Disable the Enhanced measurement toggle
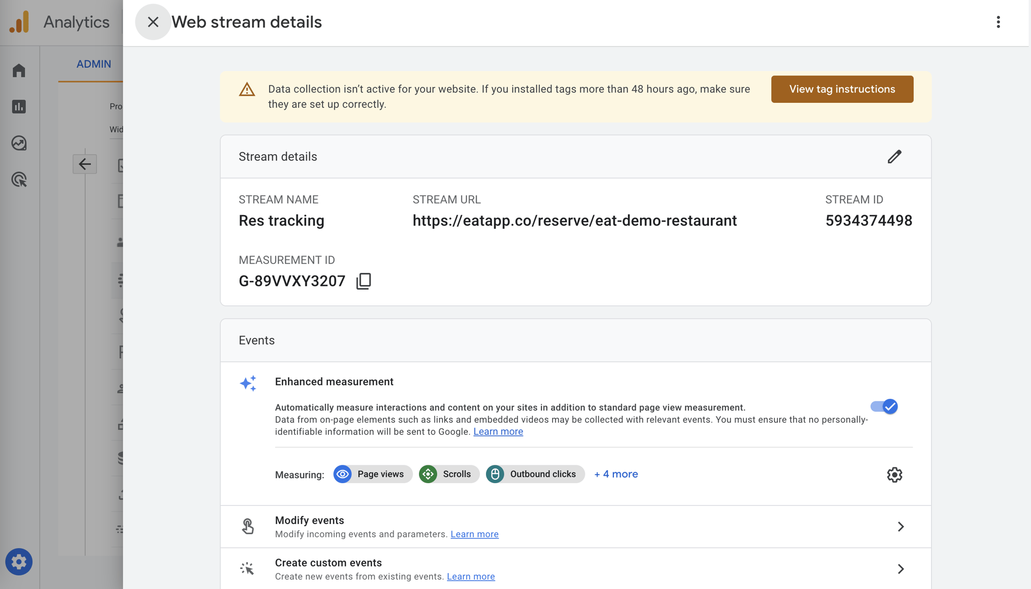 point(885,407)
